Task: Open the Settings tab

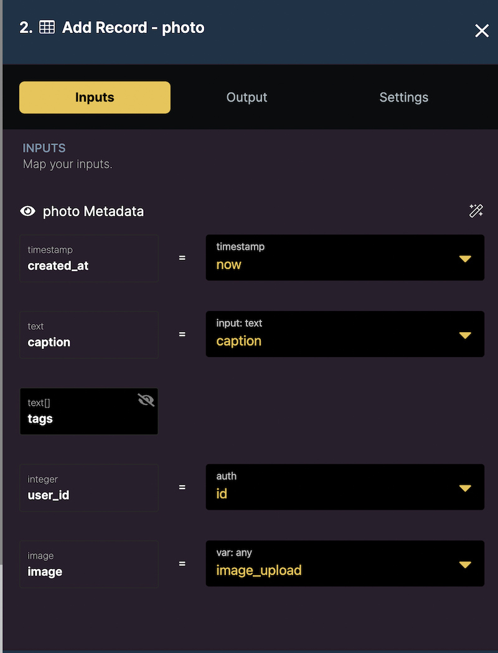Action: point(403,97)
